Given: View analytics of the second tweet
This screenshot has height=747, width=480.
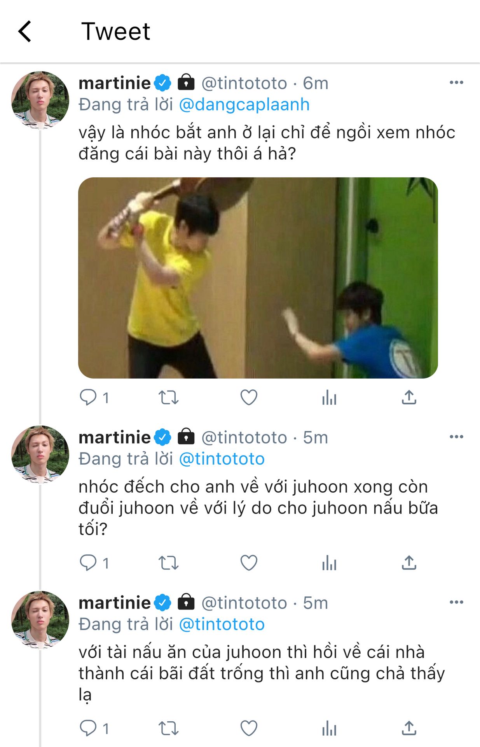Looking at the screenshot, I should [x=329, y=563].
